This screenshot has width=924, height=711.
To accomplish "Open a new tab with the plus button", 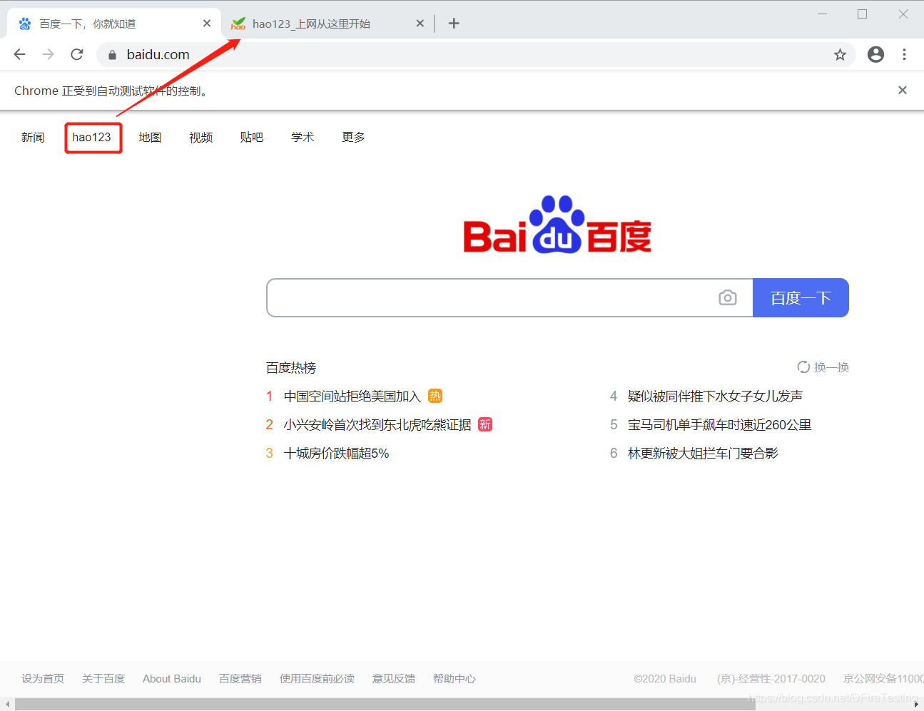I will point(454,23).
